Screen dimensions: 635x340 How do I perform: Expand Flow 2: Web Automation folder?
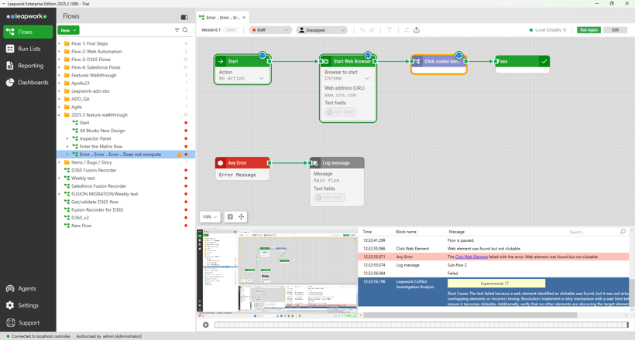pos(59,52)
